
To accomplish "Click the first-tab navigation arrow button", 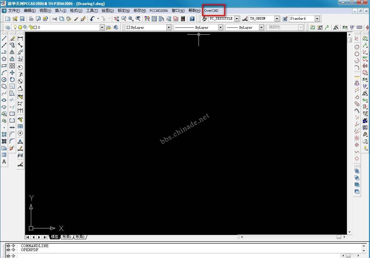I will (28, 237).
